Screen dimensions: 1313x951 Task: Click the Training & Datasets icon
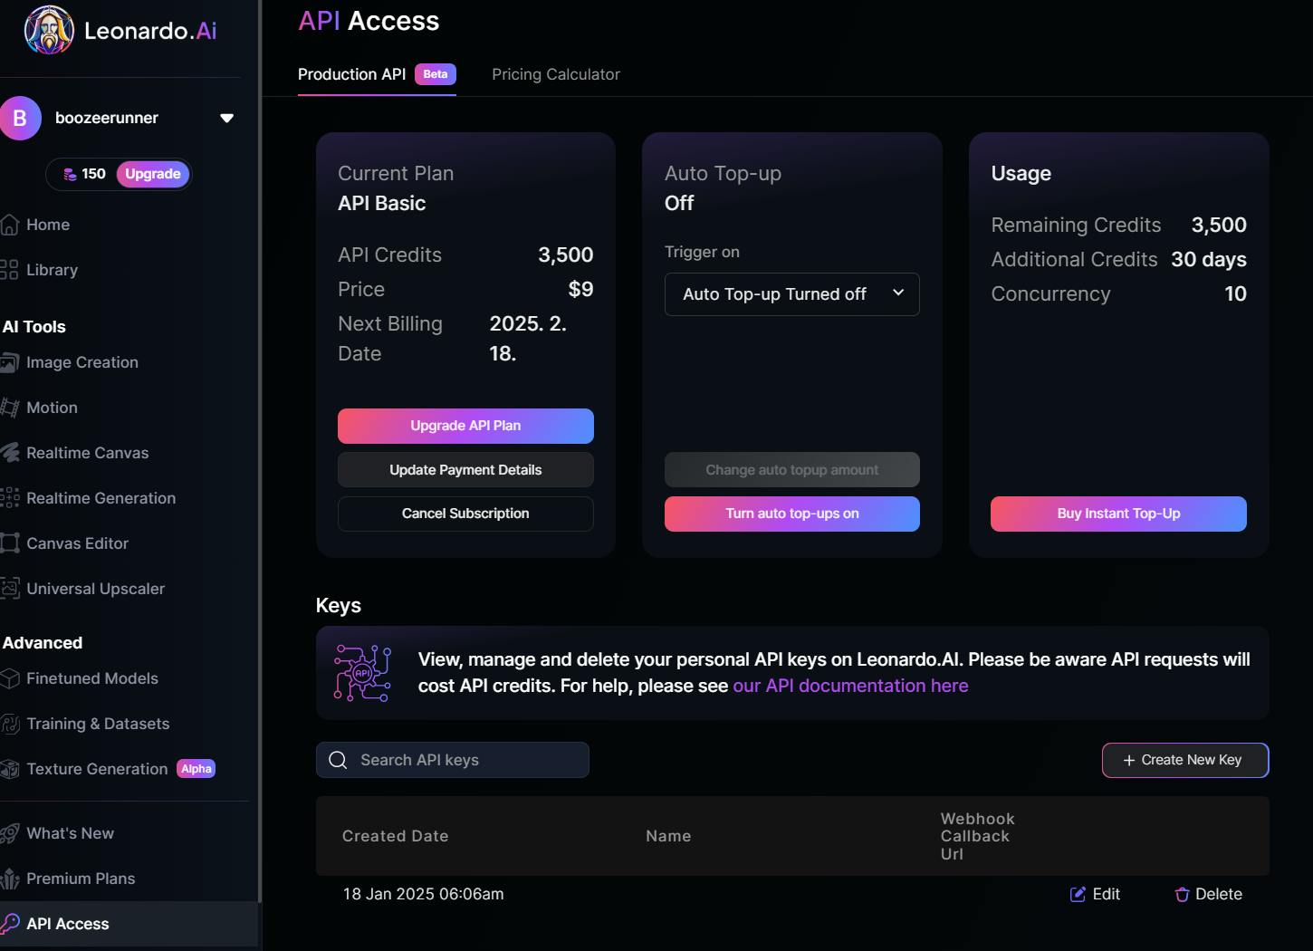coord(10,724)
